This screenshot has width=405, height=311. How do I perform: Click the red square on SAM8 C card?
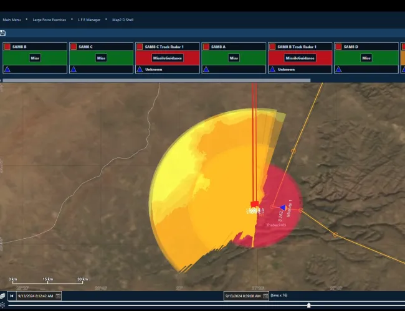(x=73, y=47)
